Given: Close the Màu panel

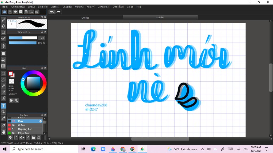Looking at the screenshot, I should point(45,68).
